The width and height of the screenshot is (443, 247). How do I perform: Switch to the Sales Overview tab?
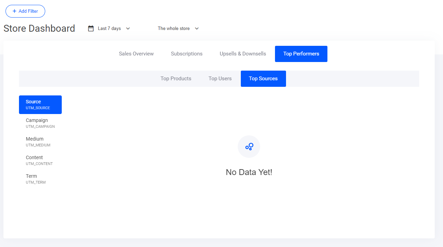click(x=136, y=54)
